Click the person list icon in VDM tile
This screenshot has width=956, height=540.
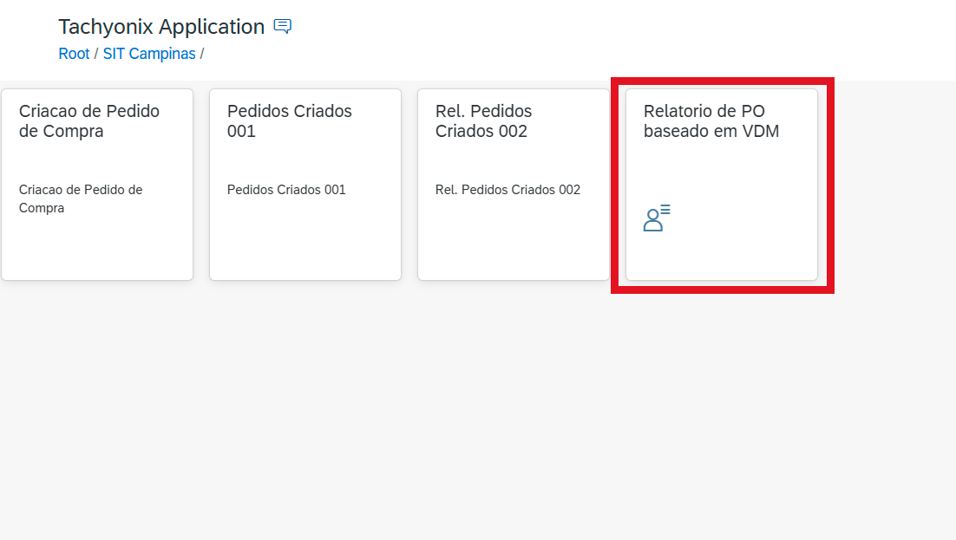pyautogui.click(x=657, y=218)
